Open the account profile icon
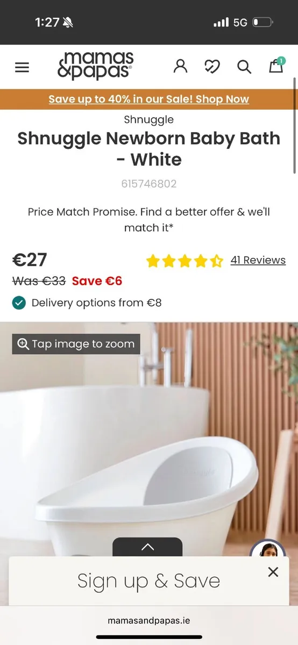 click(181, 67)
